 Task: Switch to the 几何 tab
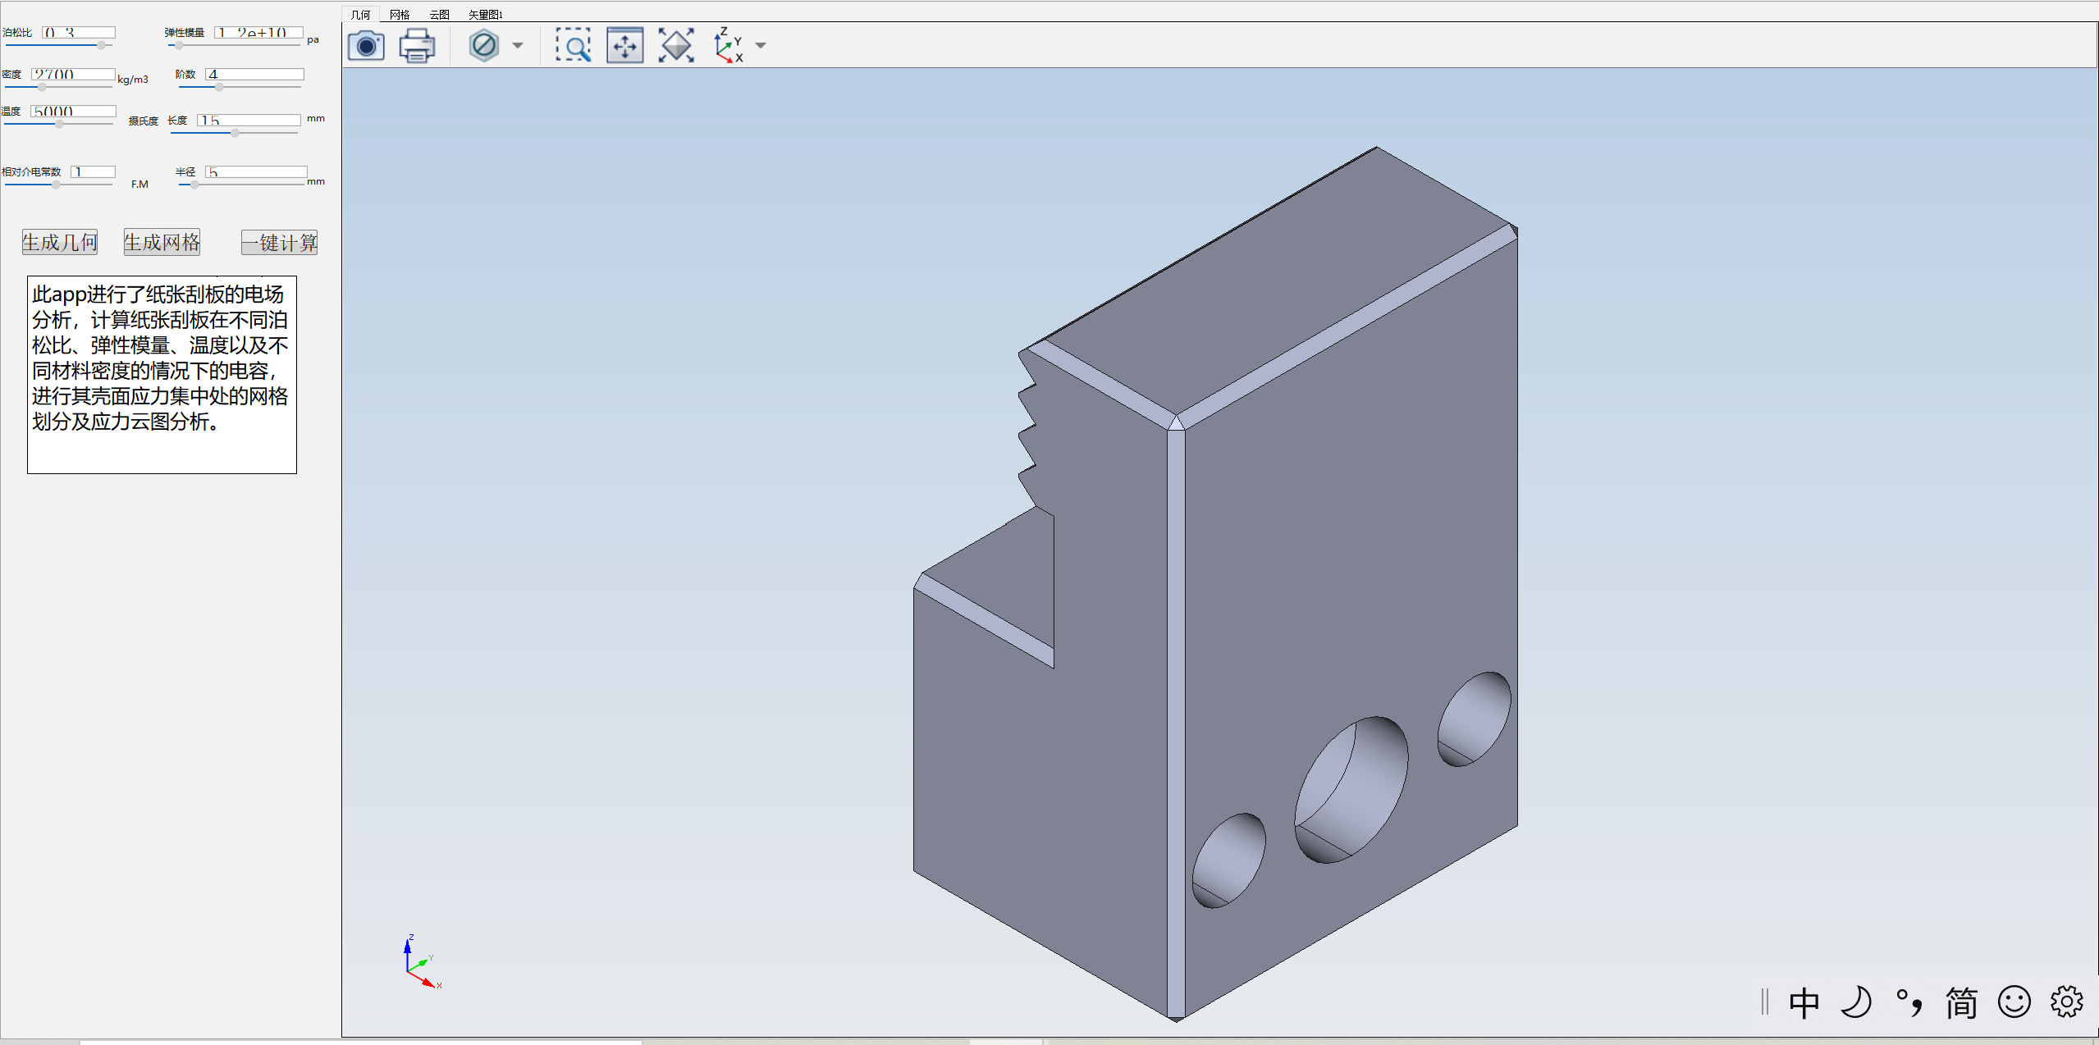(x=360, y=14)
